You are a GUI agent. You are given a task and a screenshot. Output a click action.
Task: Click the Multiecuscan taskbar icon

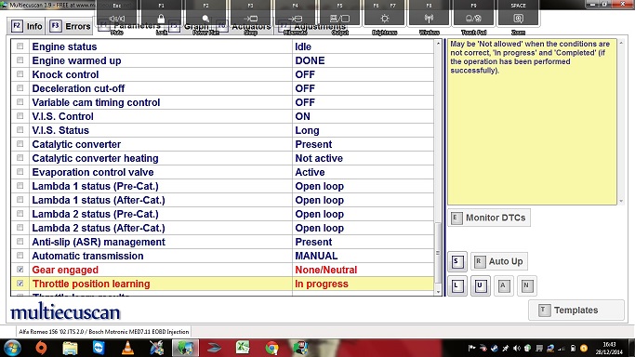click(185, 348)
